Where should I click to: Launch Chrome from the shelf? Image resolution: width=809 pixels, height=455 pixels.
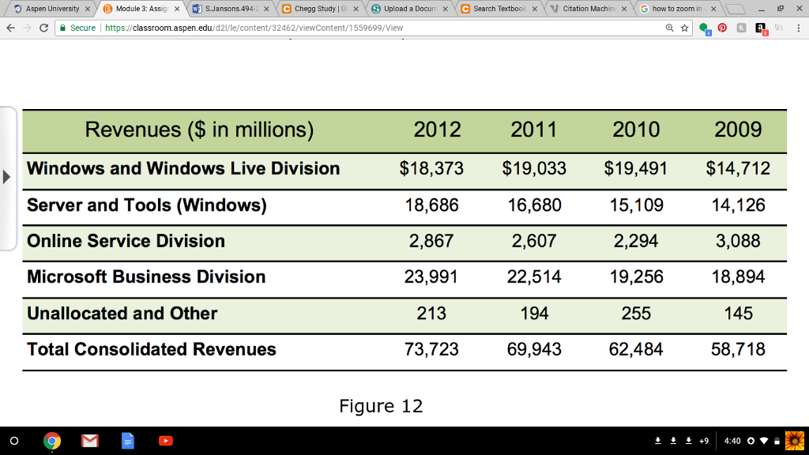click(51, 441)
